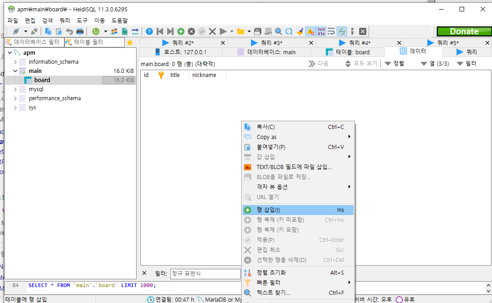
Task: Open dropdown arrow next to folder icon
Action: 249,31
